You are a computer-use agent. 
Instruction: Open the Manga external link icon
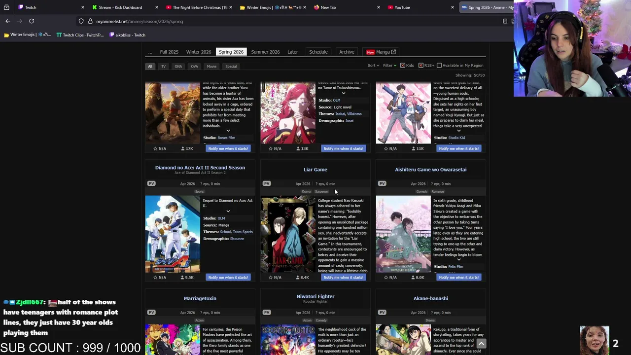pos(393,52)
